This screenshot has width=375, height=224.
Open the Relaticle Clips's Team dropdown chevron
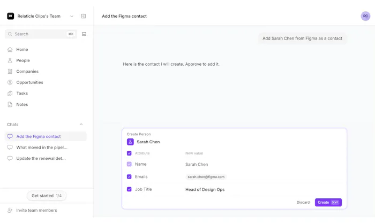point(71,16)
